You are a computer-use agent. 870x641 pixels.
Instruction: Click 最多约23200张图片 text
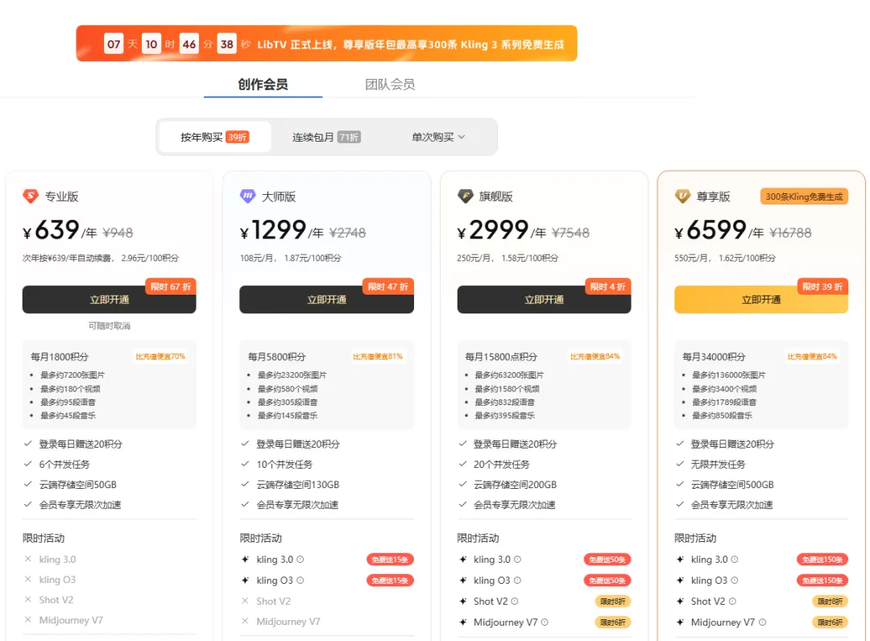tap(292, 374)
